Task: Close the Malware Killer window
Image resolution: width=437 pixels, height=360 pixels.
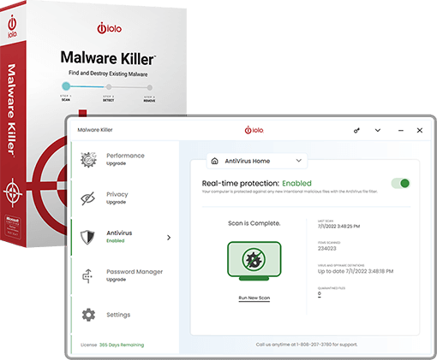Action: point(420,130)
